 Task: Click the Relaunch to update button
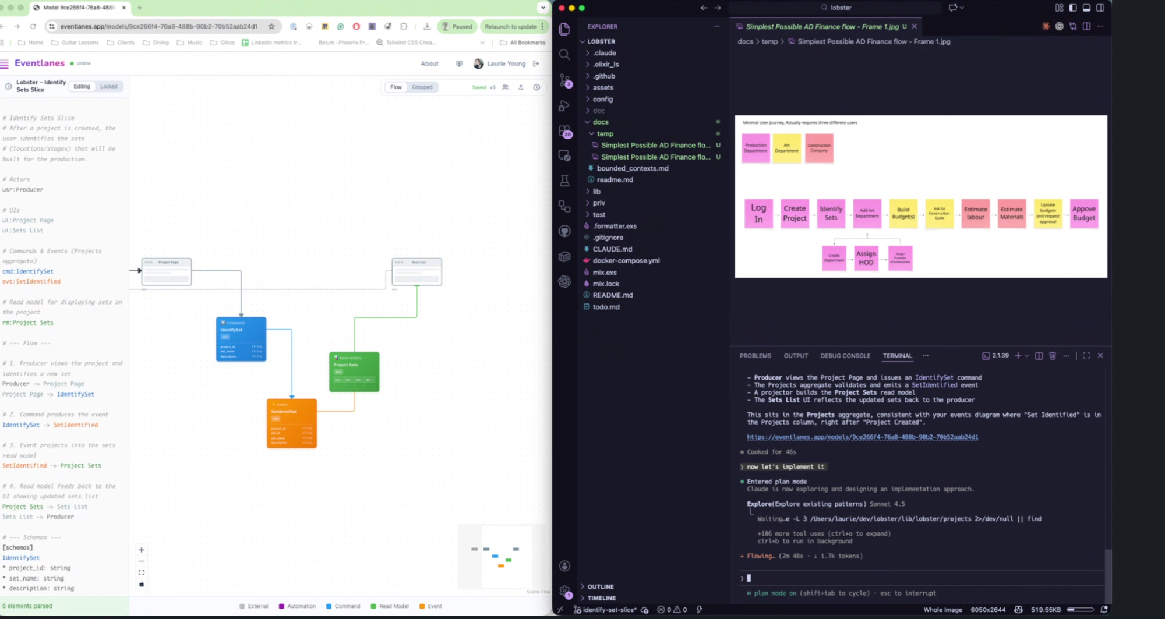coord(511,27)
